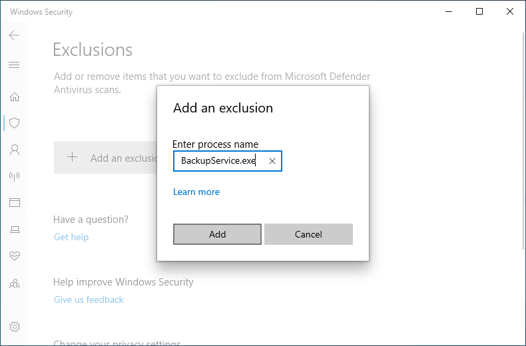The width and height of the screenshot is (526, 346).
Task: Open the Give us feedback link
Action: pos(89,299)
